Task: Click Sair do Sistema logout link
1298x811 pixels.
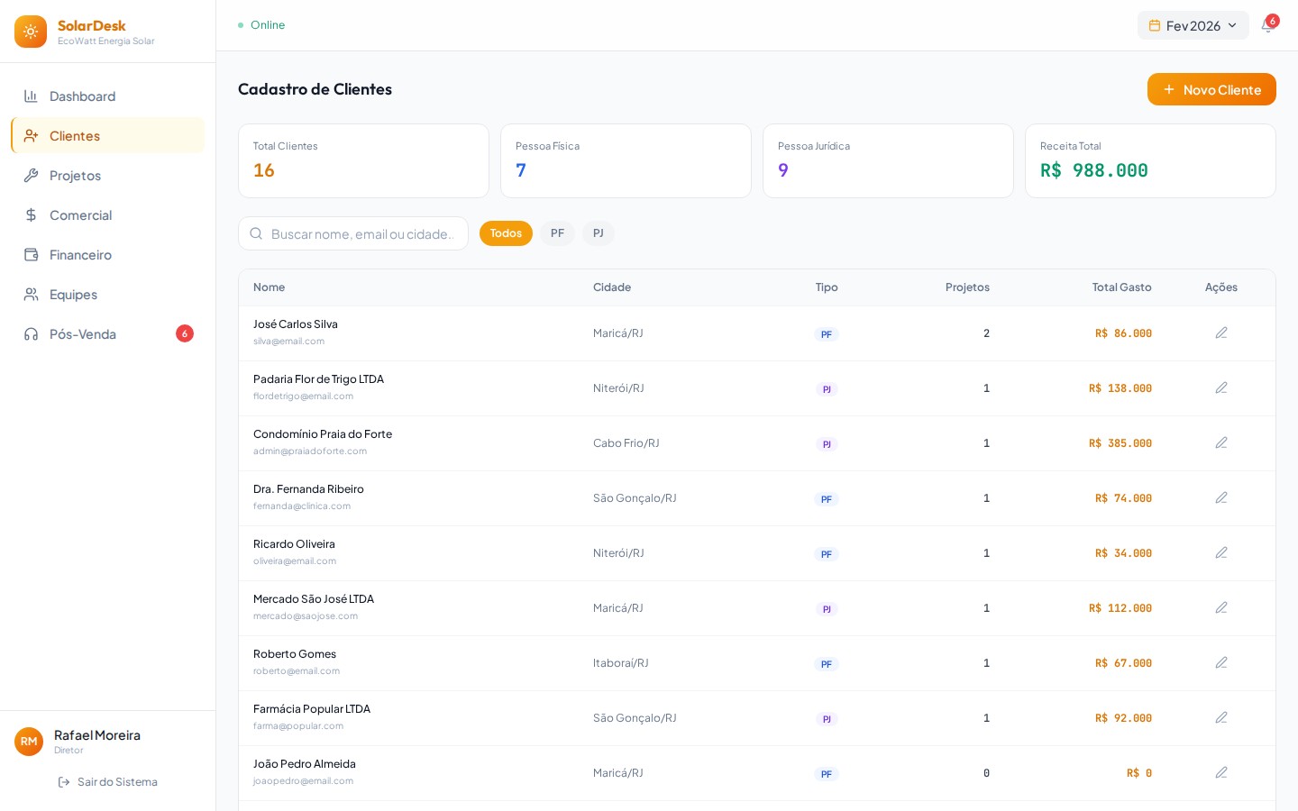Action: pyautogui.click(x=108, y=782)
